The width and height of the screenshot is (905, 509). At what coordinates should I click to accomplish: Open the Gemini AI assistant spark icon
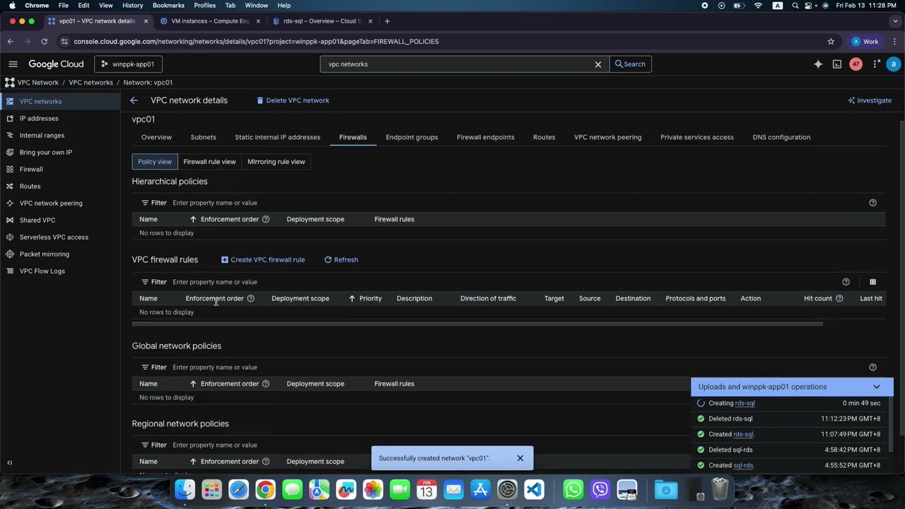point(818,64)
